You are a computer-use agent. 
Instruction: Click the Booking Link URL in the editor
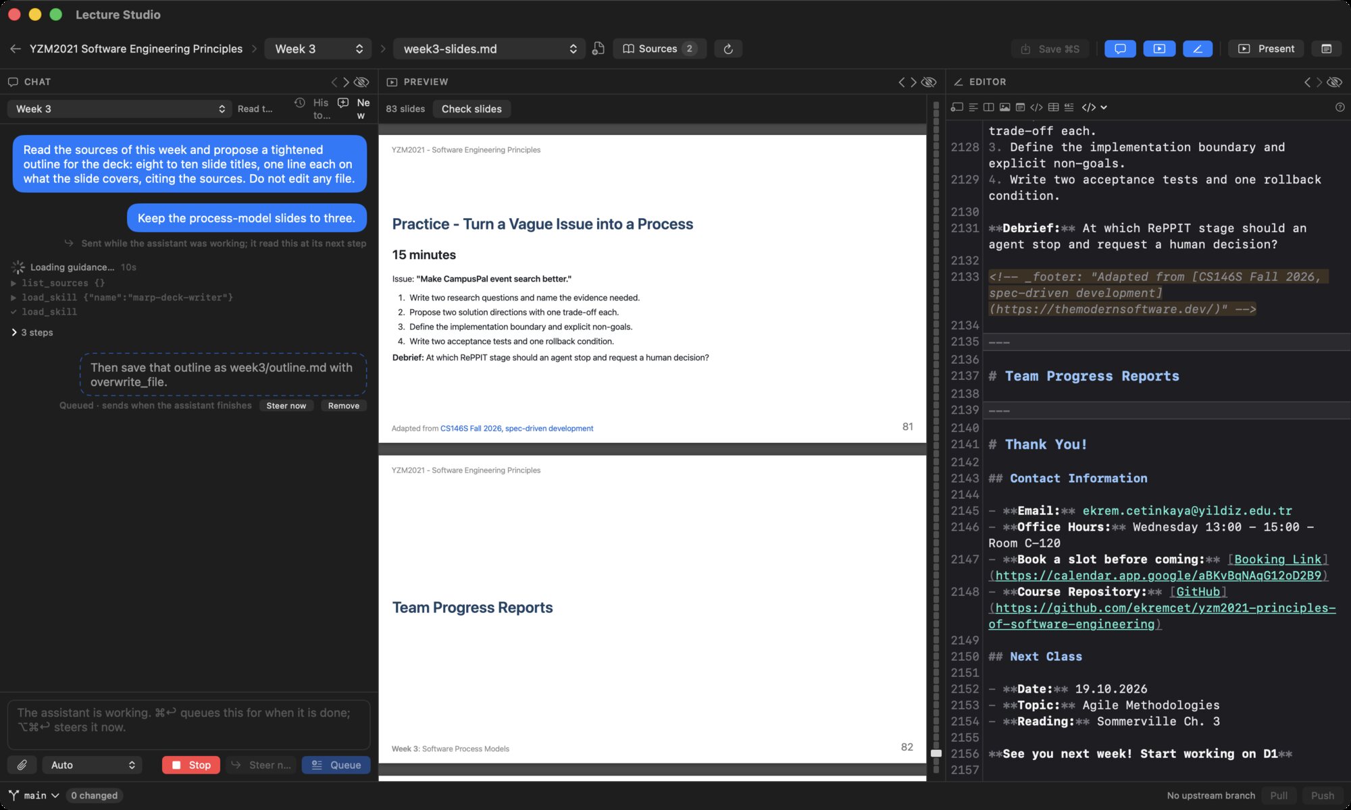1158,576
